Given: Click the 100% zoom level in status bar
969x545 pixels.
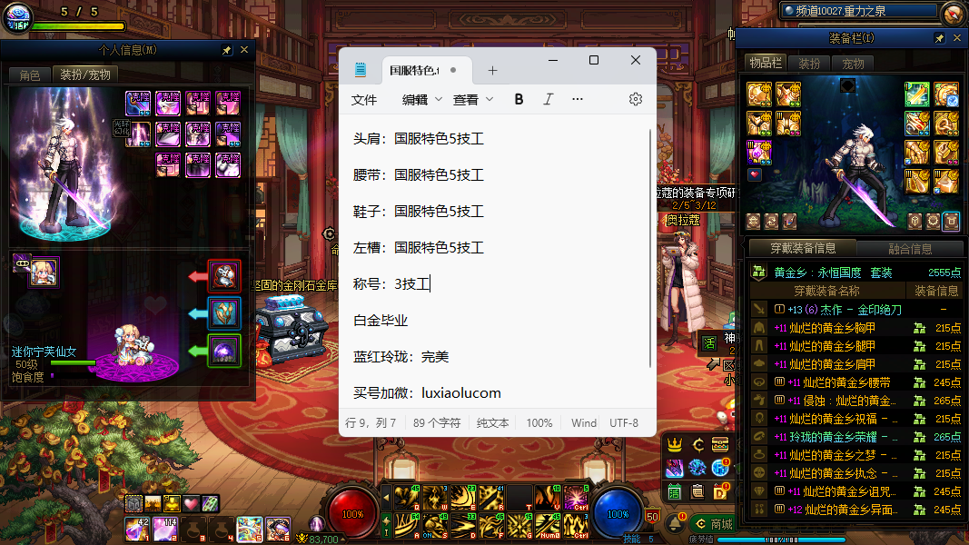Looking at the screenshot, I should (539, 423).
